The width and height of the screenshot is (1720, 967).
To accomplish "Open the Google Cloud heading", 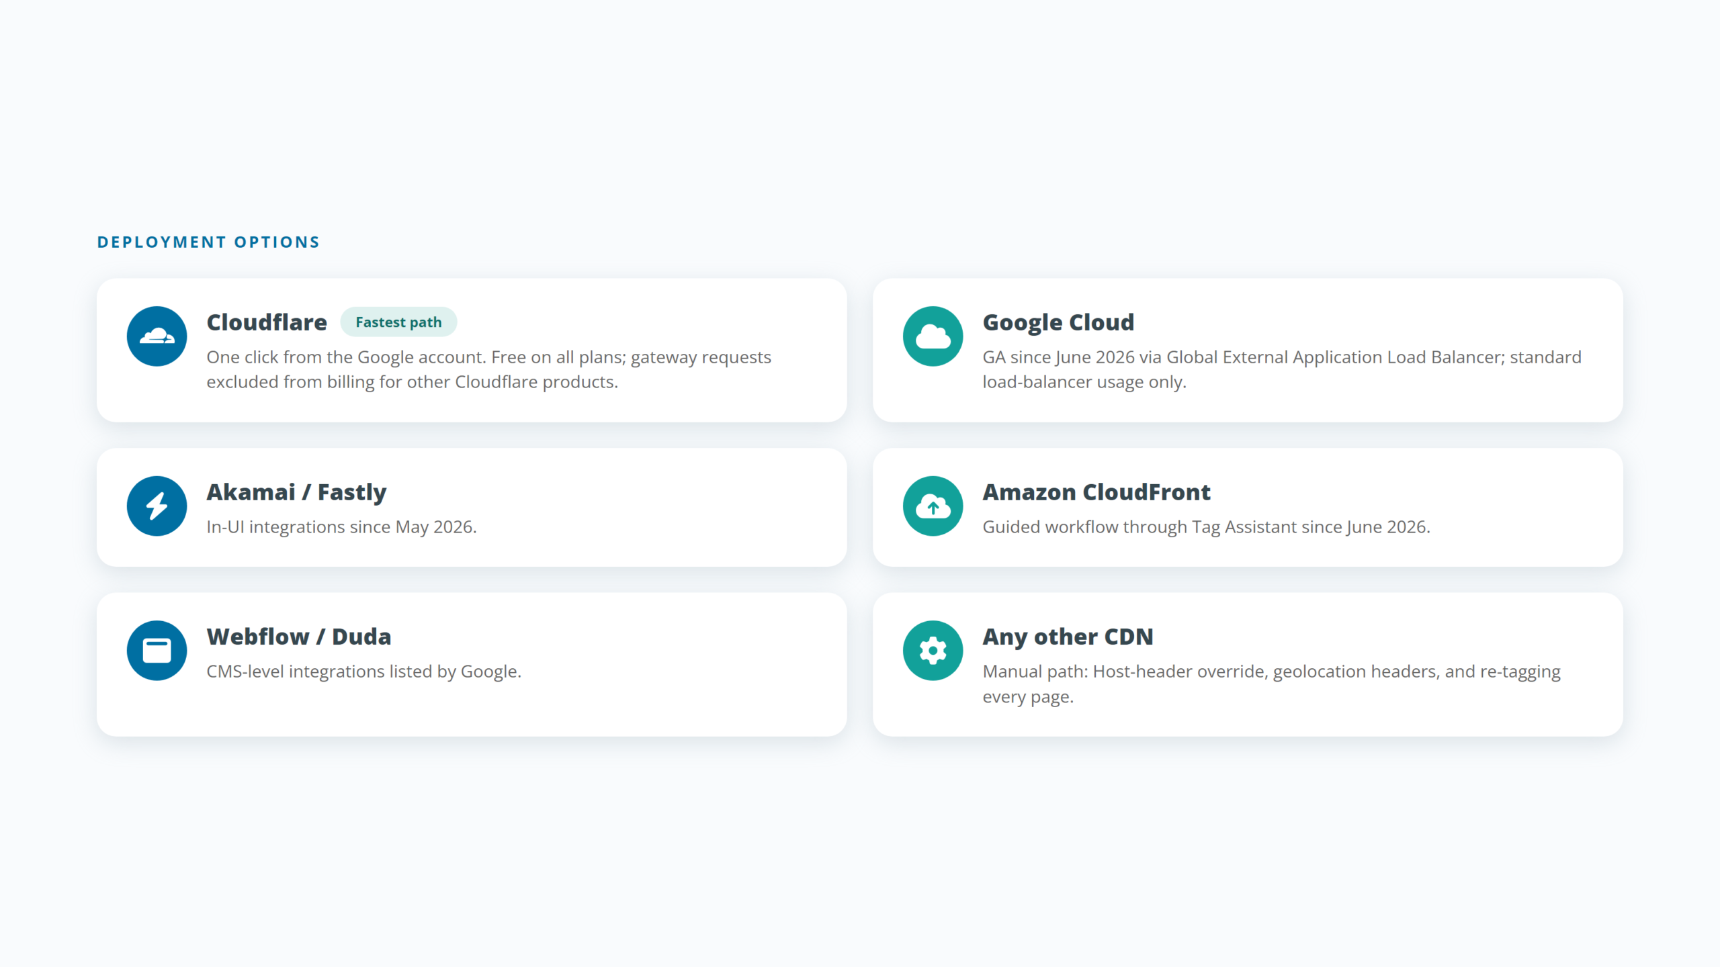I will coord(1058,322).
